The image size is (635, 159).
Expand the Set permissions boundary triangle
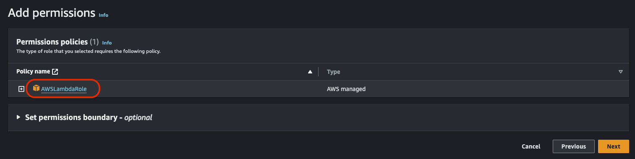click(18, 117)
